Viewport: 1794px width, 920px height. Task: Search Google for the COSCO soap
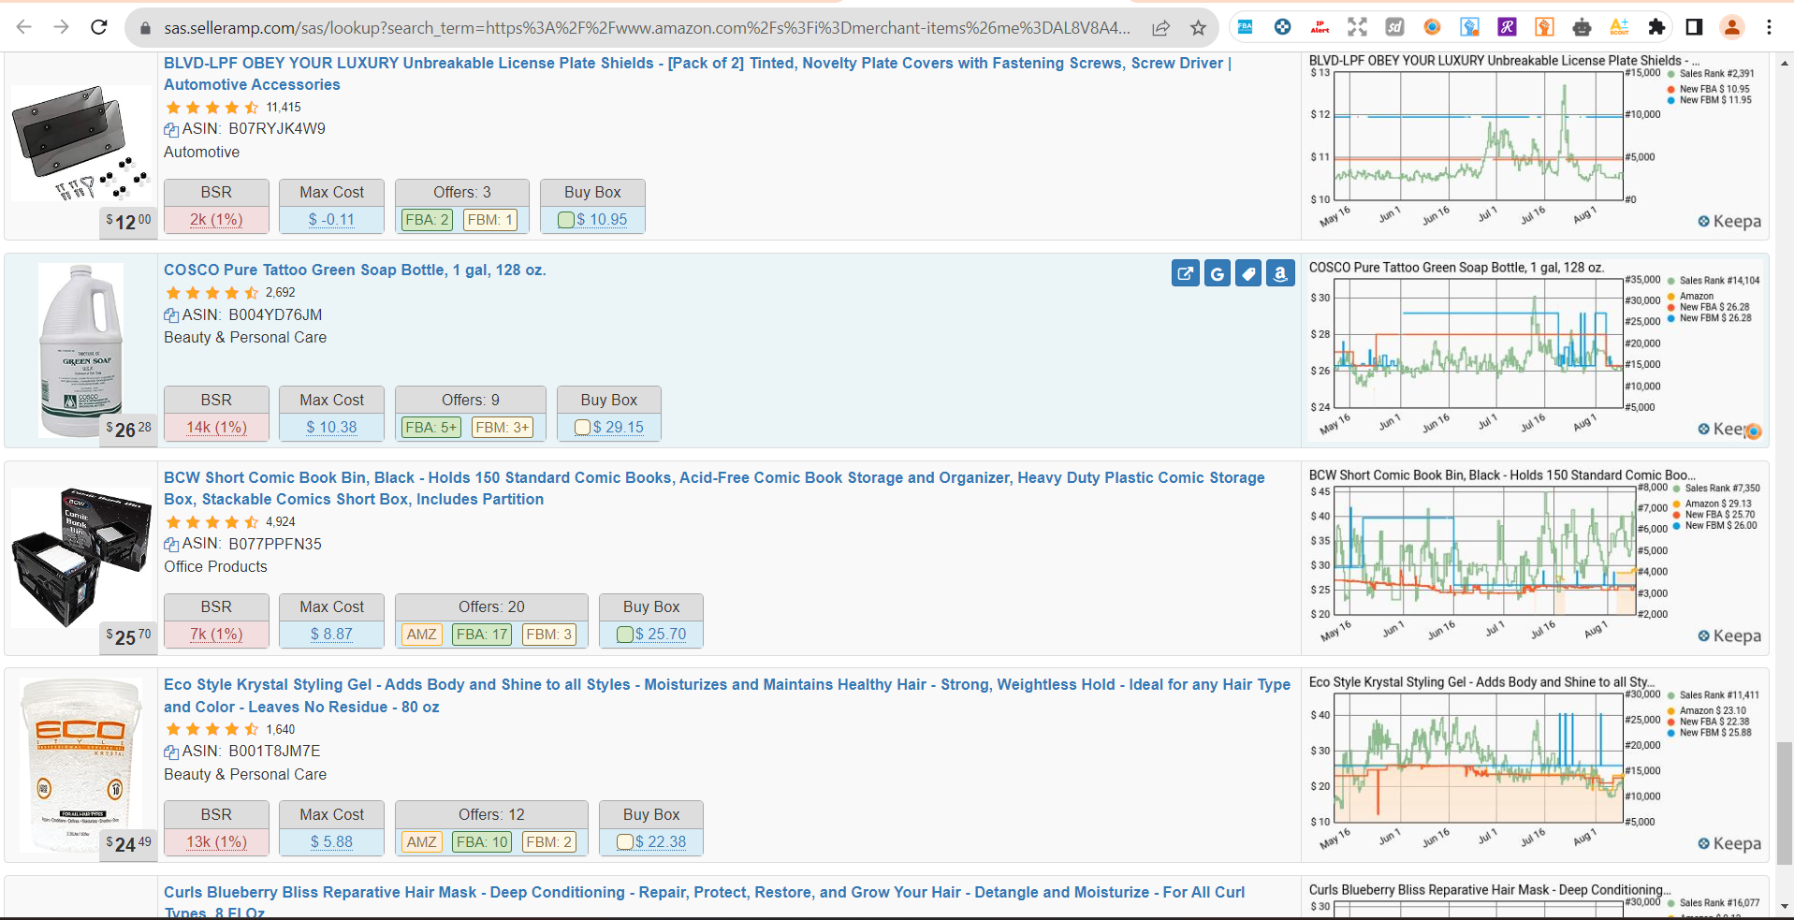click(x=1218, y=273)
